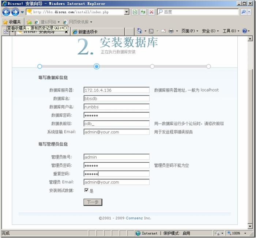Click the 数据库名 field with bbsdb
This screenshot has width=256, height=238.
click(x=117, y=98)
